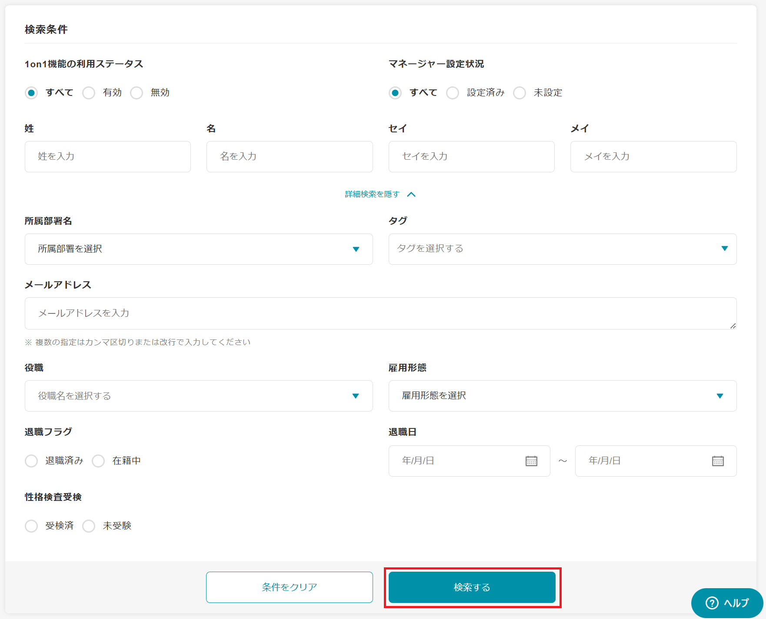The image size is (766, 619).
Task: Open the 所属部署を選択 dropdown
Action: [x=198, y=249]
